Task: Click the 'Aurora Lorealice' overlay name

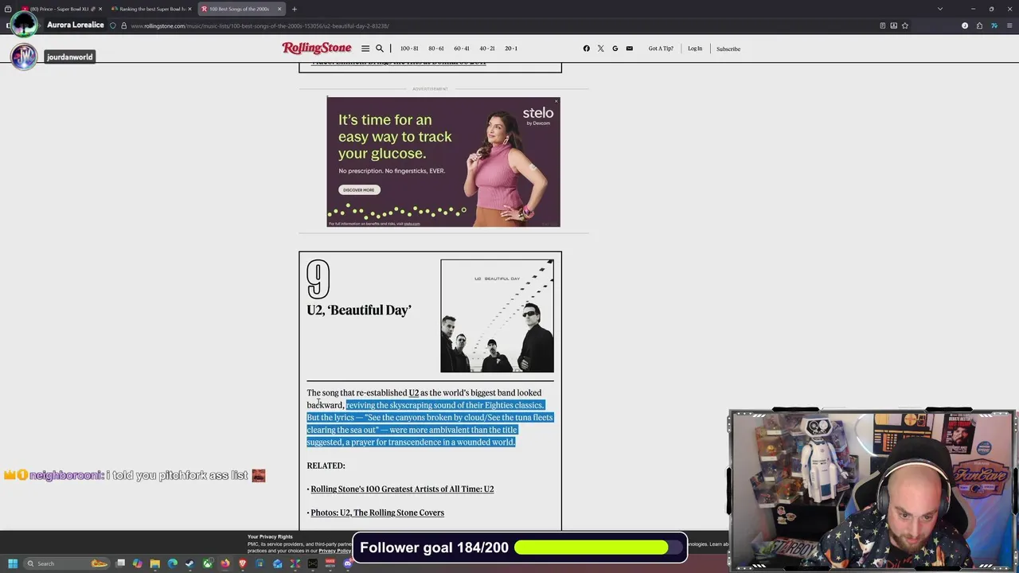Action: coord(76,25)
